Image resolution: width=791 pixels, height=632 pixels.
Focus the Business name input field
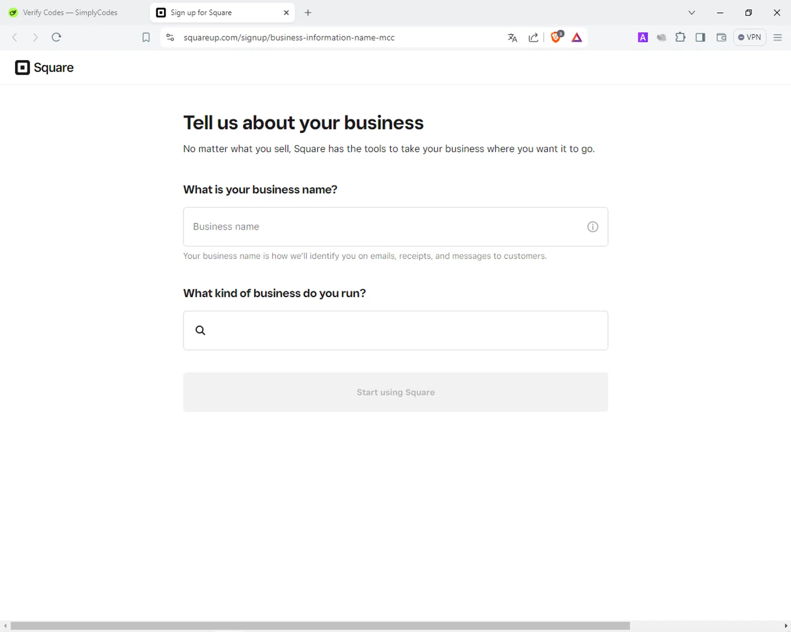[385, 227]
